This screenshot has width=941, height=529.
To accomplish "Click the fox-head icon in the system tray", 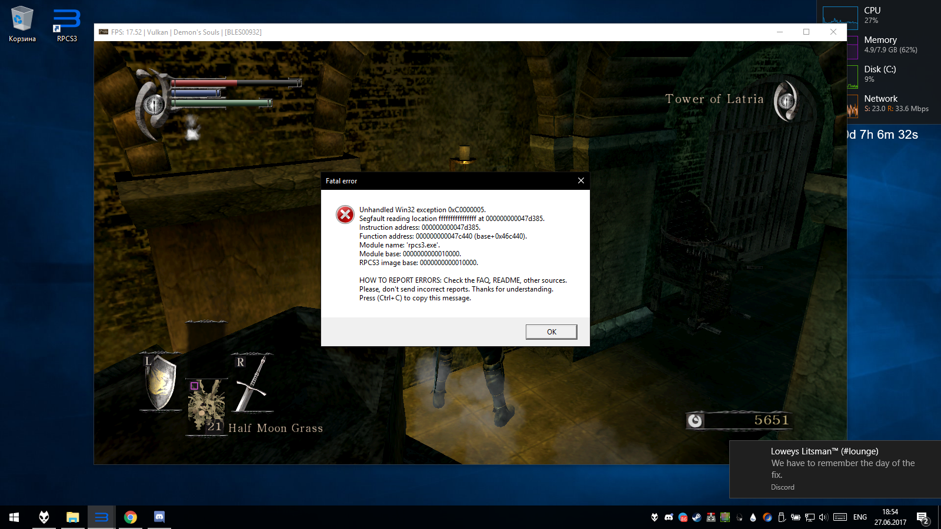I will pyautogui.click(x=655, y=517).
